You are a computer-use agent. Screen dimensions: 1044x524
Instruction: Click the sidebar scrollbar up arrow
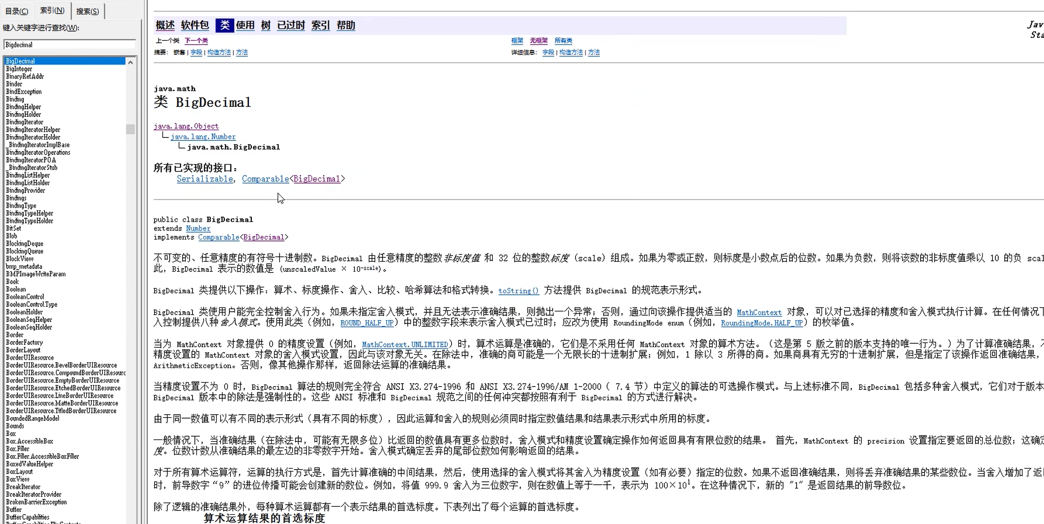[130, 62]
